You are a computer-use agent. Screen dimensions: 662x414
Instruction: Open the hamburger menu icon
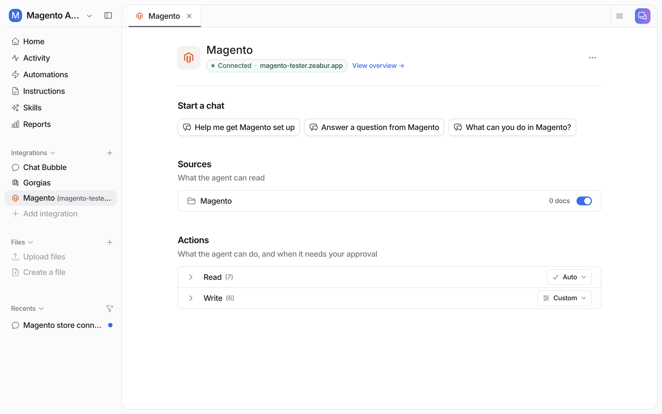[x=620, y=16]
